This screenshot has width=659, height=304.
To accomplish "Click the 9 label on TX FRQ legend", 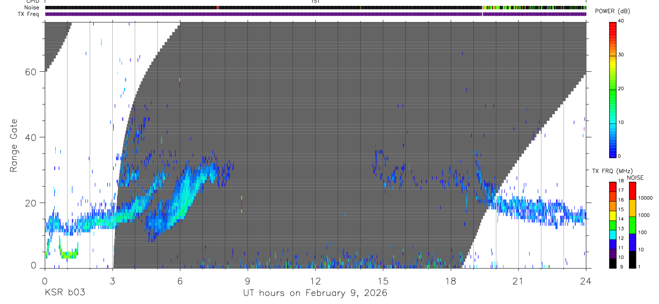I will click(x=623, y=267).
